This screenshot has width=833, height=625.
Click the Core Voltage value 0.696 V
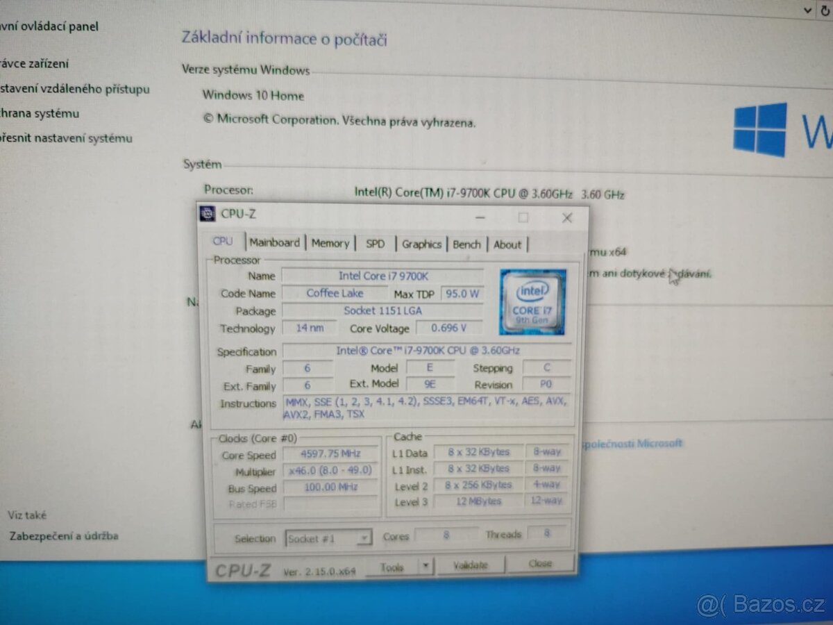tap(450, 328)
